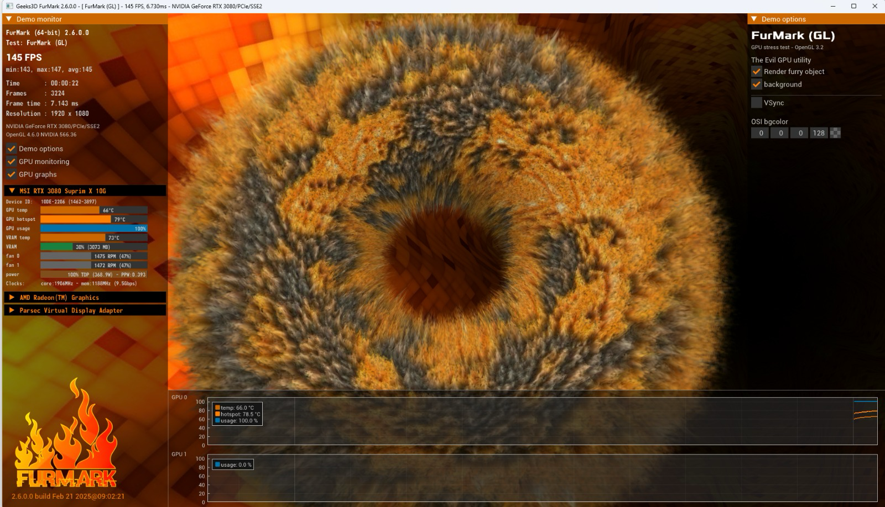Screen dimensions: 885x507
Task: Click the "Device ID: 10DE-2206 (1462-3897)" line
Action: click(51, 202)
